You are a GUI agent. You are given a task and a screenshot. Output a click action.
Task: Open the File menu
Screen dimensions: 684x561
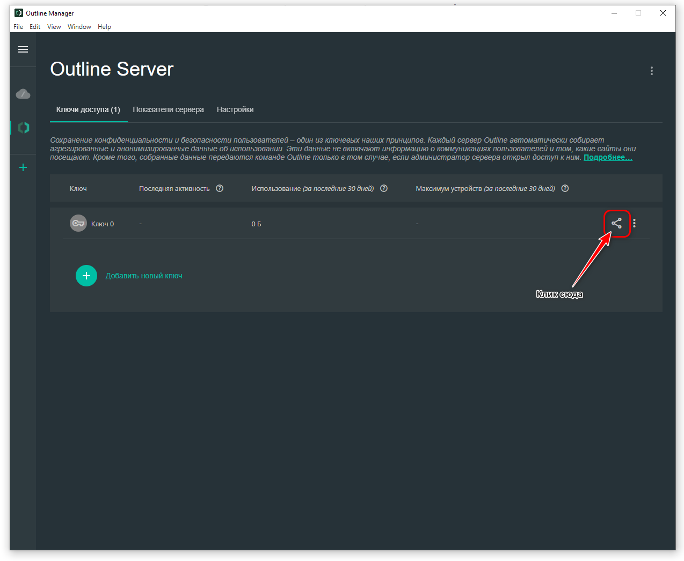(18, 27)
